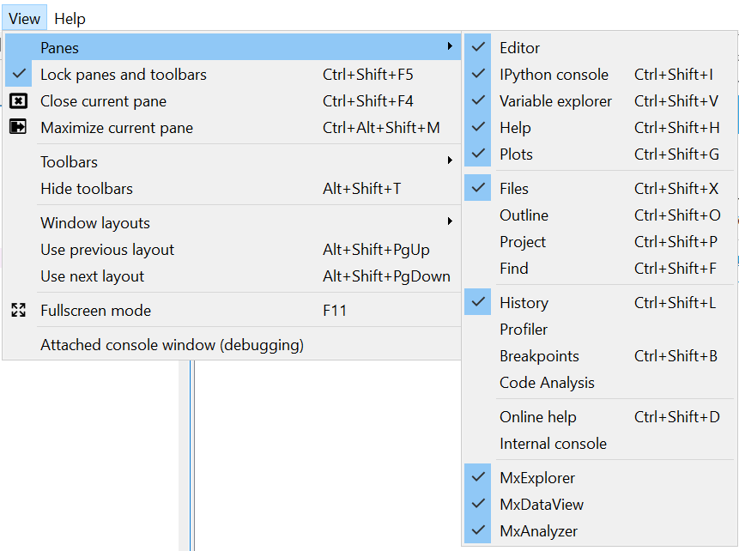The image size is (739, 551).
Task: Open the Help menu in menu bar
Action: [70, 18]
